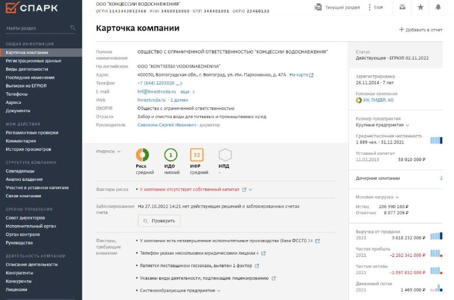Click e-mail link inf@investvoda.ru
This screenshot has height=300, width=454.
tap(157, 92)
